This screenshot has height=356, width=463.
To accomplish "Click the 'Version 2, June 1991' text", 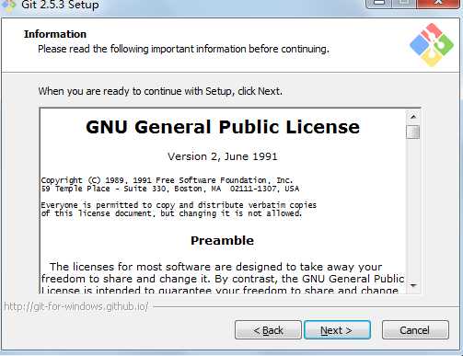I will 223,156.
